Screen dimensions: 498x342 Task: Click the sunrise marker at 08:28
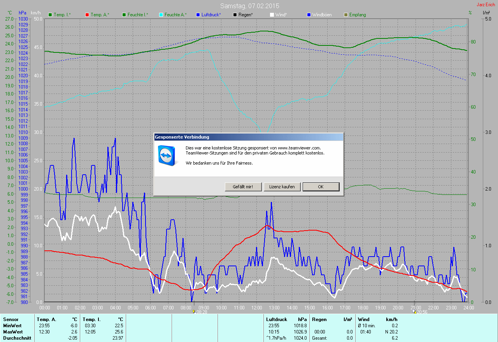click(194, 311)
